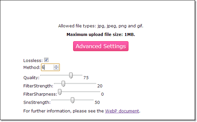
Task: Open the WebP document link
Action: pyautogui.click(x=122, y=111)
